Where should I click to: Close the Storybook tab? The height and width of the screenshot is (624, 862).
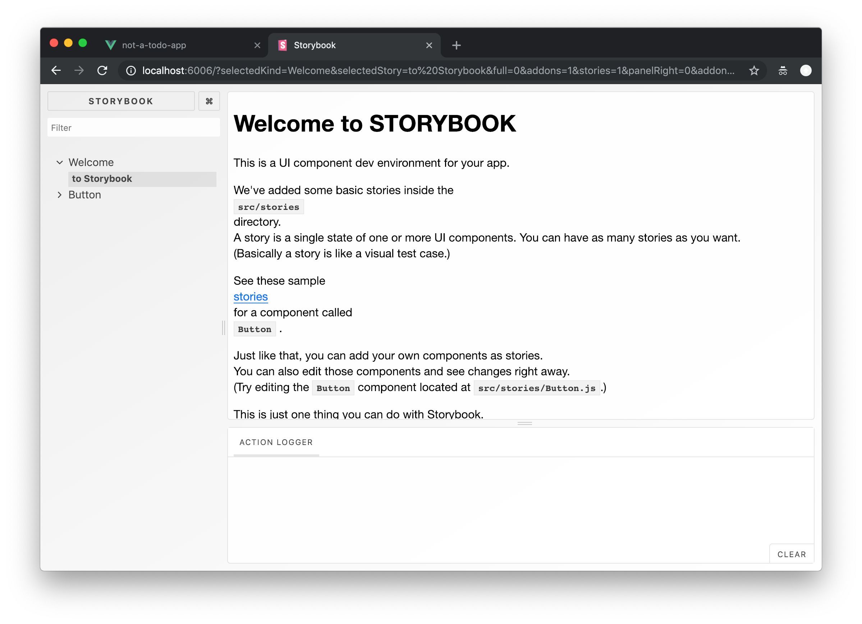(429, 45)
